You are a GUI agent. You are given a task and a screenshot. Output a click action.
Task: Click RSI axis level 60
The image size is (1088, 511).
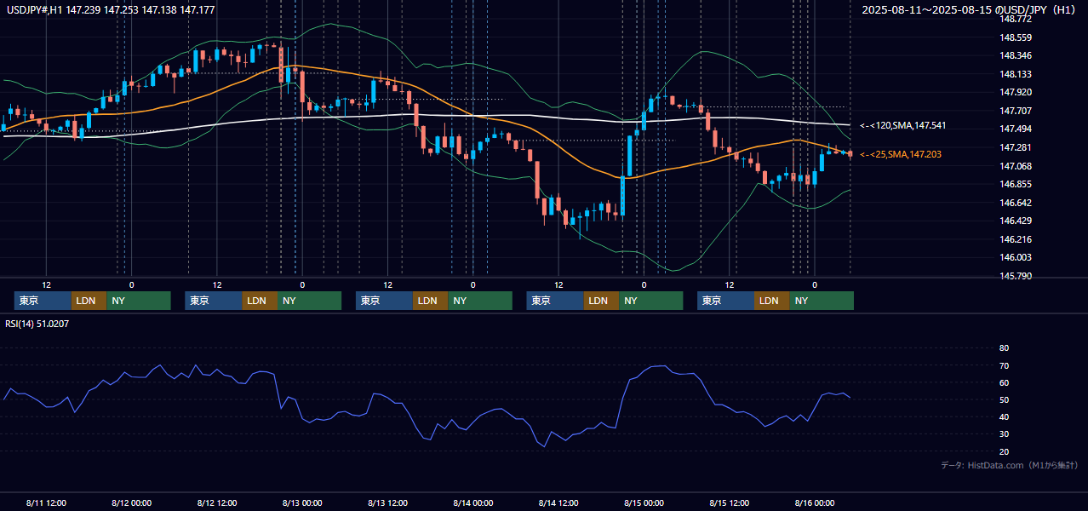1004,382
